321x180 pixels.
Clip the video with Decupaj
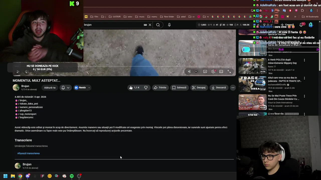199,87
